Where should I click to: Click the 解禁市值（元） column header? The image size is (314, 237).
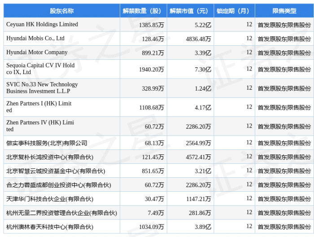(x=191, y=11)
